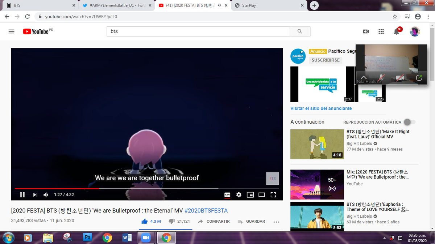This screenshot has height=244, width=435.
Task: Save the video with GUARDAR
Action: [x=251, y=221]
